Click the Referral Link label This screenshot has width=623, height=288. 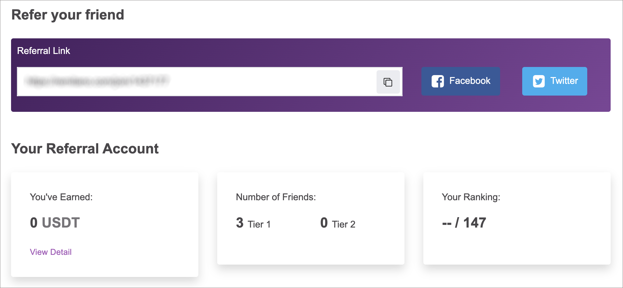click(44, 51)
